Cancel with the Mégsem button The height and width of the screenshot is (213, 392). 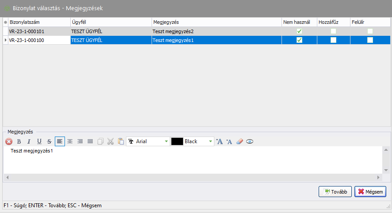point(370,191)
